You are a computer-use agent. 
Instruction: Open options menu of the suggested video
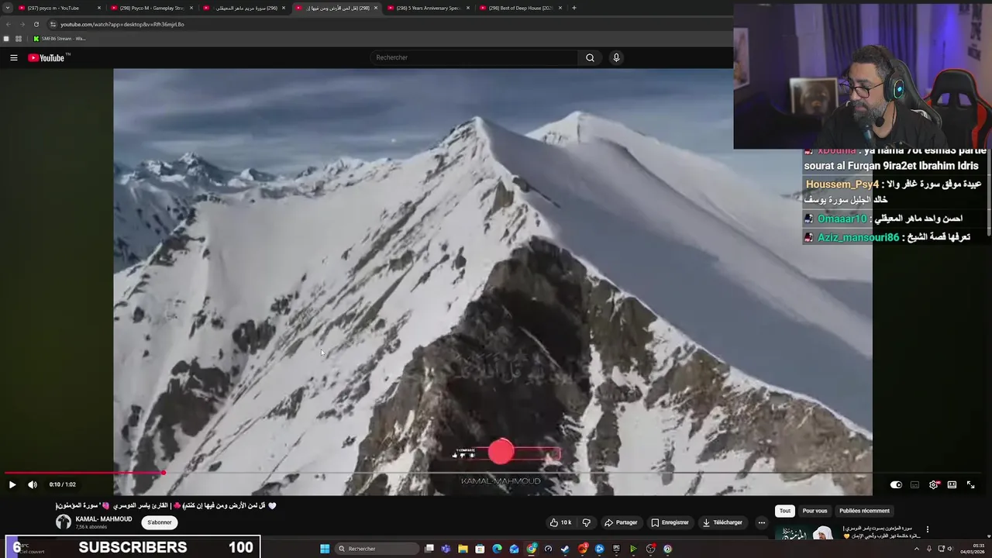click(927, 530)
